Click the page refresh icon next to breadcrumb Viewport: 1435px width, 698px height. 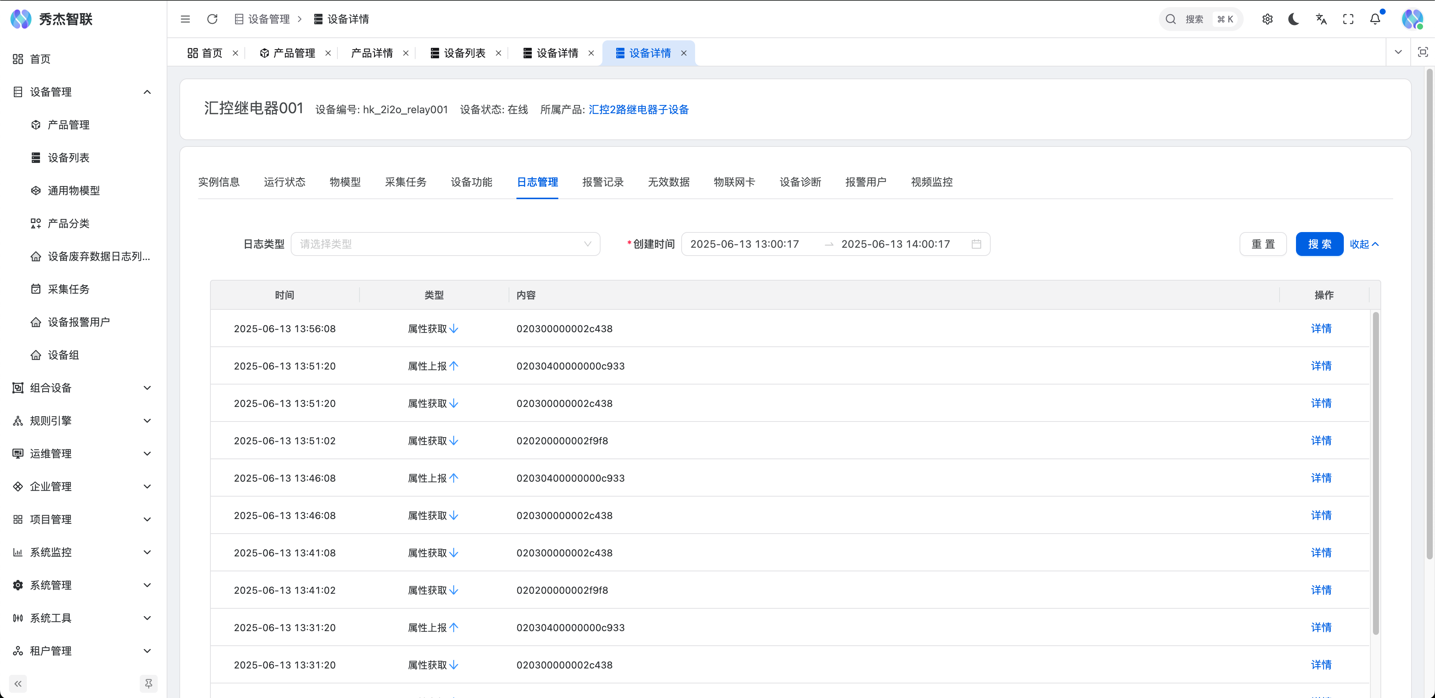(x=212, y=18)
